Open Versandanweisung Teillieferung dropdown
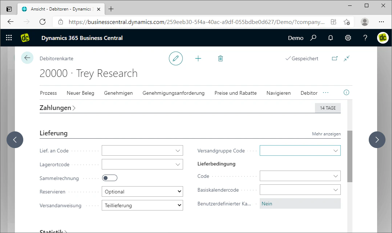Image resolution: width=392 pixels, height=233 pixels. pyautogui.click(x=142, y=205)
